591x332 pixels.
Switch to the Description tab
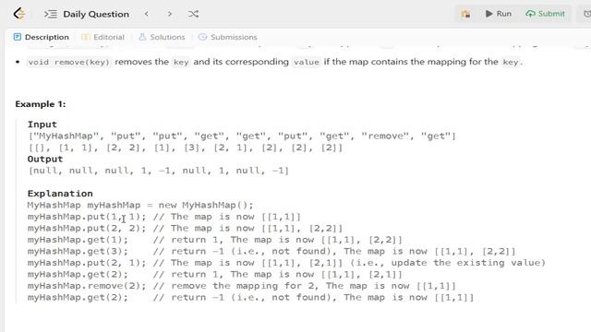point(41,37)
